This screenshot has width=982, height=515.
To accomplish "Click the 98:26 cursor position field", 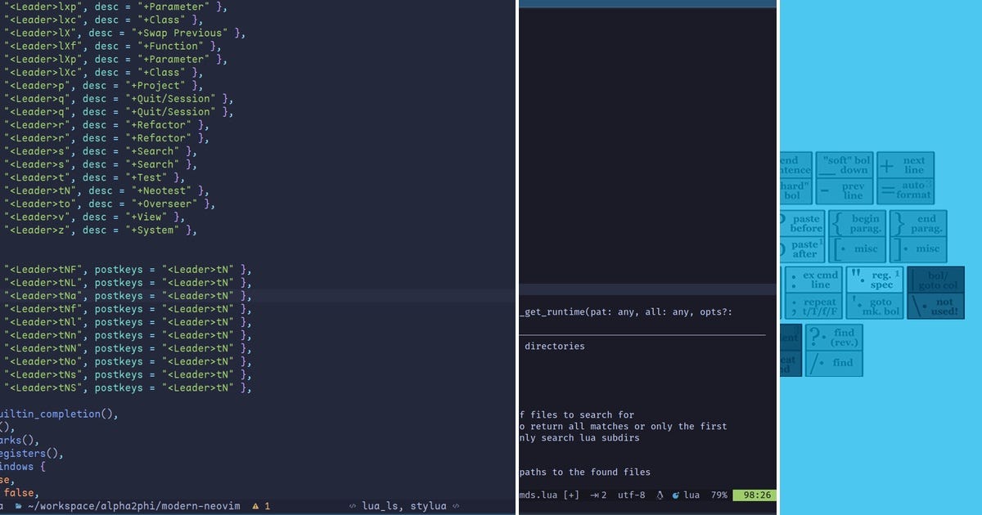I will tap(758, 495).
